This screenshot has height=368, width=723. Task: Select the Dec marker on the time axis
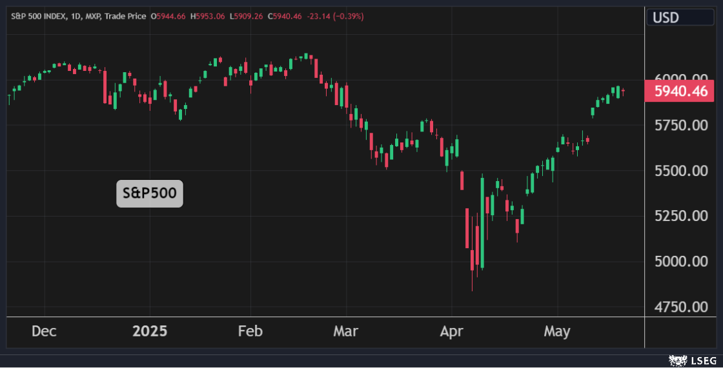[44, 331]
